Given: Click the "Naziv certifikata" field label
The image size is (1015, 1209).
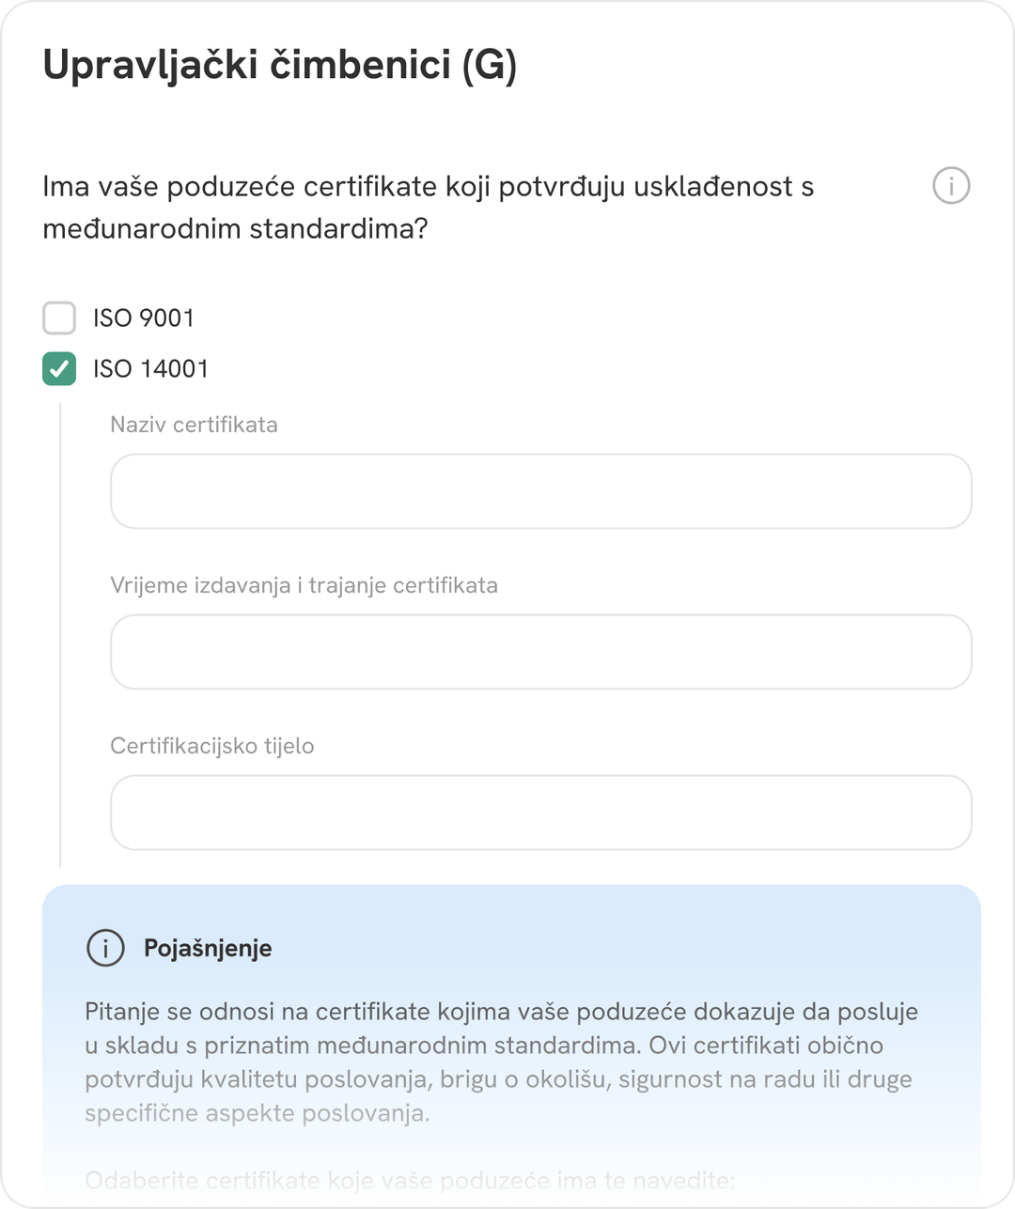Looking at the screenshot, I should pyautogui.click(x=194, y=425).
